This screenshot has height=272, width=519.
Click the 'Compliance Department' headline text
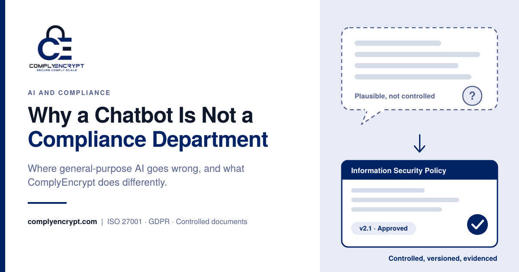point(148,140)
